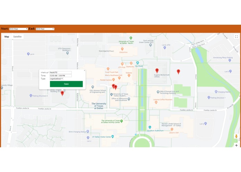
Task: Click the UTD Classroom Building 2 pin
Action: 67,53
